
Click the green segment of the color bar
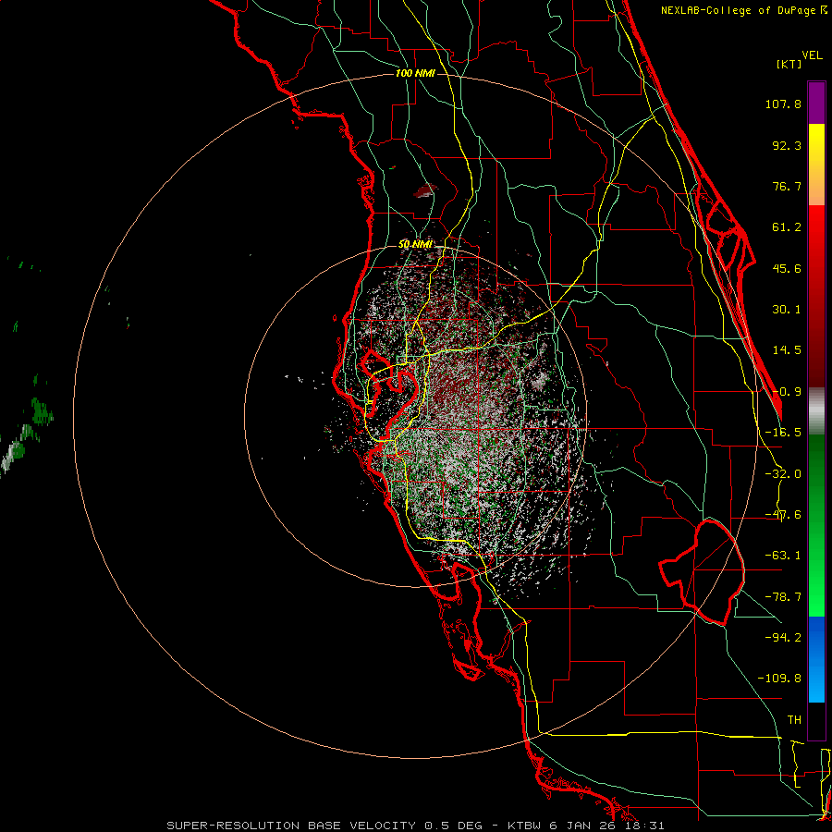pyautogui.click(x=816, y=525)
